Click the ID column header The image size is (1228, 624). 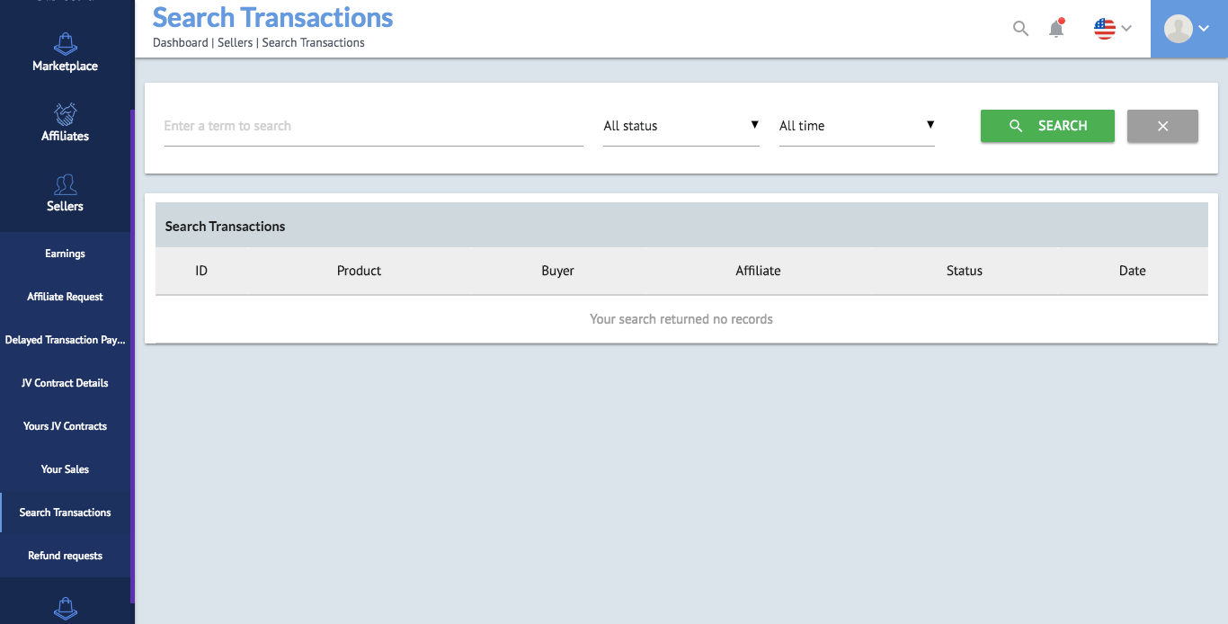point(201,271)
